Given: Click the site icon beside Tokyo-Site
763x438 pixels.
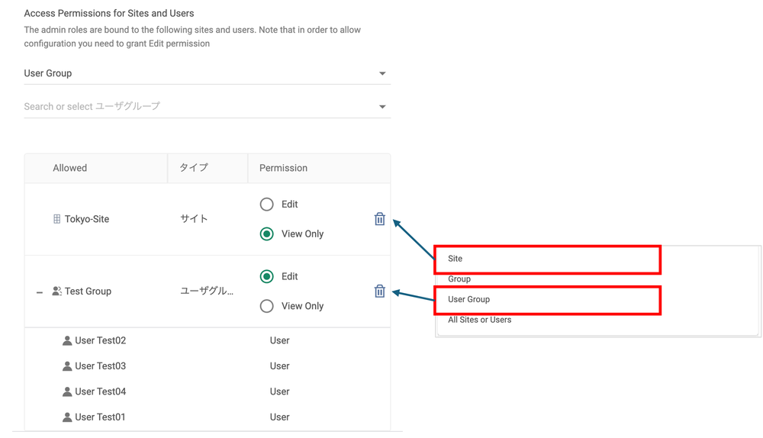Looking at the screenshot, I should click(57, 219).
